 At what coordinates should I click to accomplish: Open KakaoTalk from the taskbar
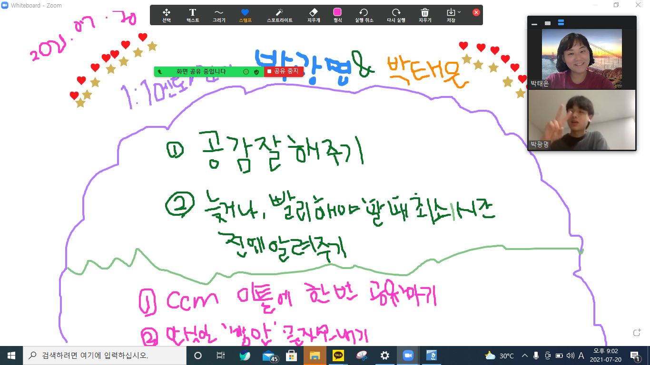tap(338, 355)
